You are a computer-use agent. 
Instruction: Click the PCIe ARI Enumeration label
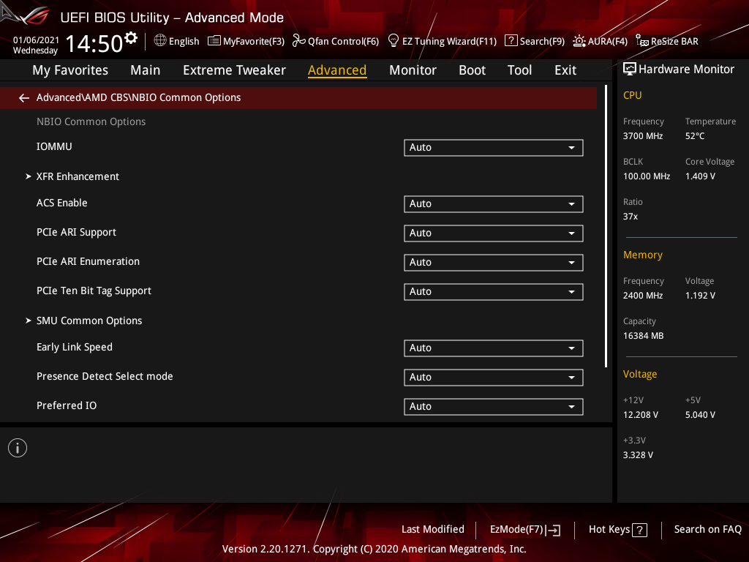click(x=88, y=261)
